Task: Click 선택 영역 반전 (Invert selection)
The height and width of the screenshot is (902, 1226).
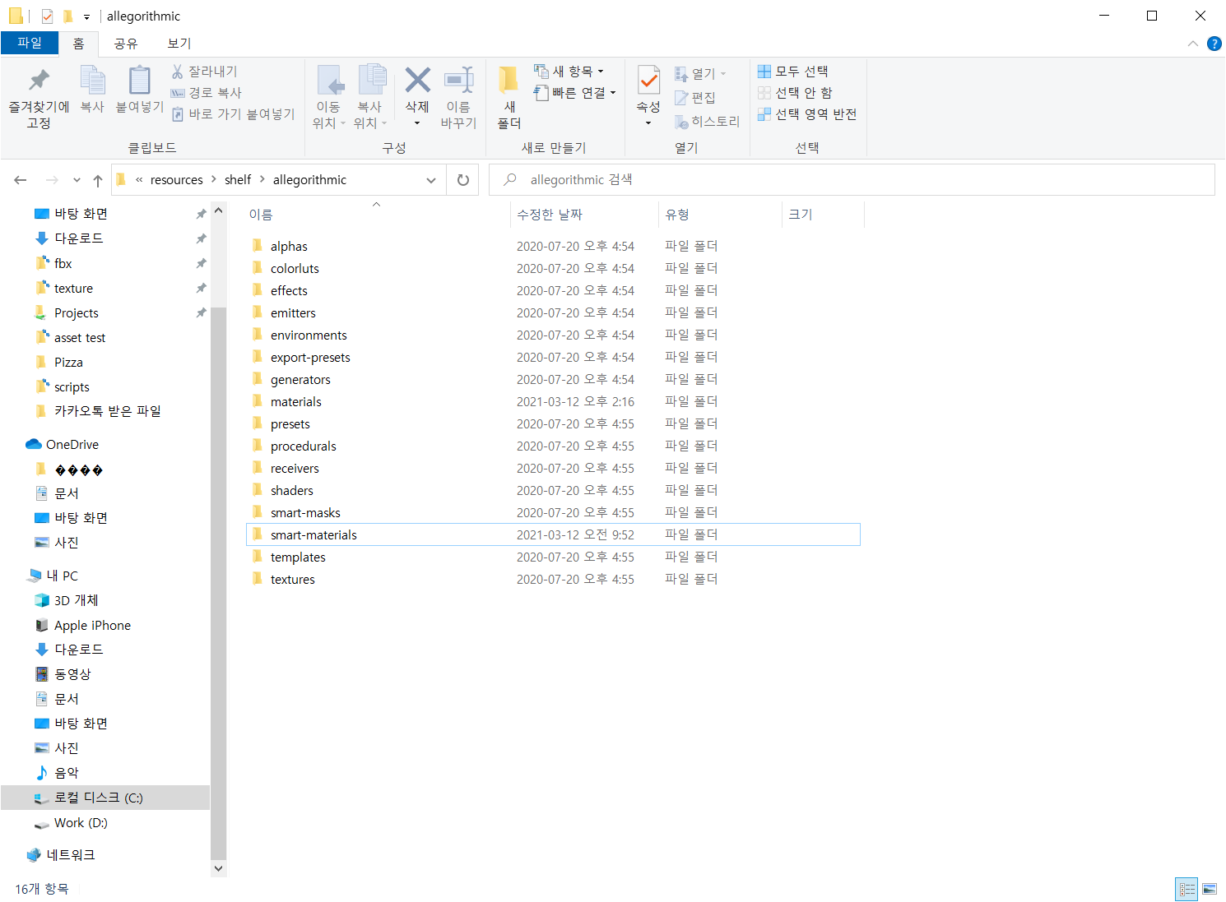Action: (x=807, y=114)
